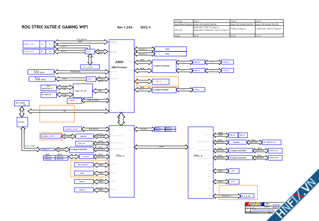Screen dimensions: 319x221
Task: Select the ESPI TO LPC block
Action: click(82, 91)
